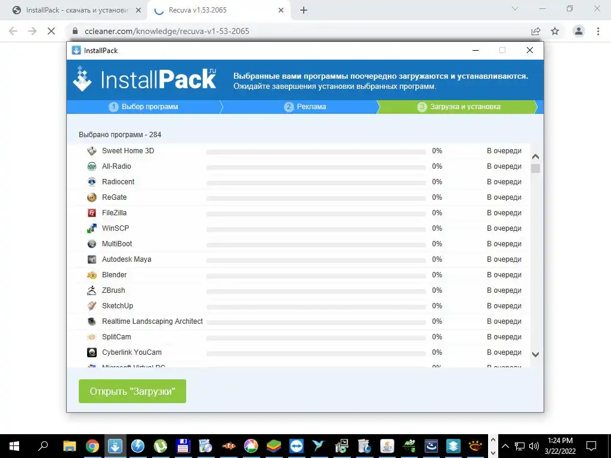This screenshot has height=458, width=611.
Task: Click the All-Radio program icon
Action: pos(91,166)
